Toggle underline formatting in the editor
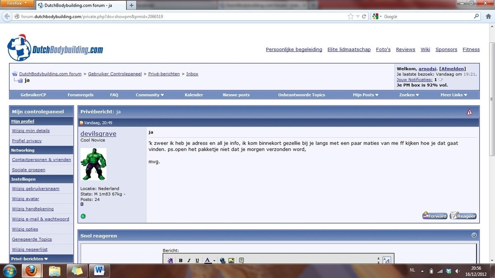This screenshot has width=495, height=278. [197, 260]
